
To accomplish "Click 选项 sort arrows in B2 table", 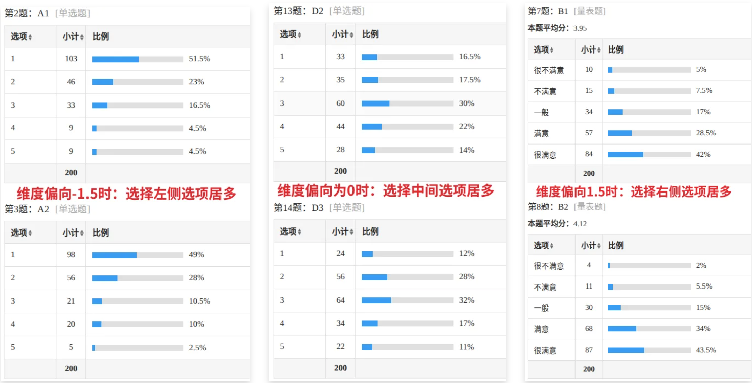I will point(552,246).
